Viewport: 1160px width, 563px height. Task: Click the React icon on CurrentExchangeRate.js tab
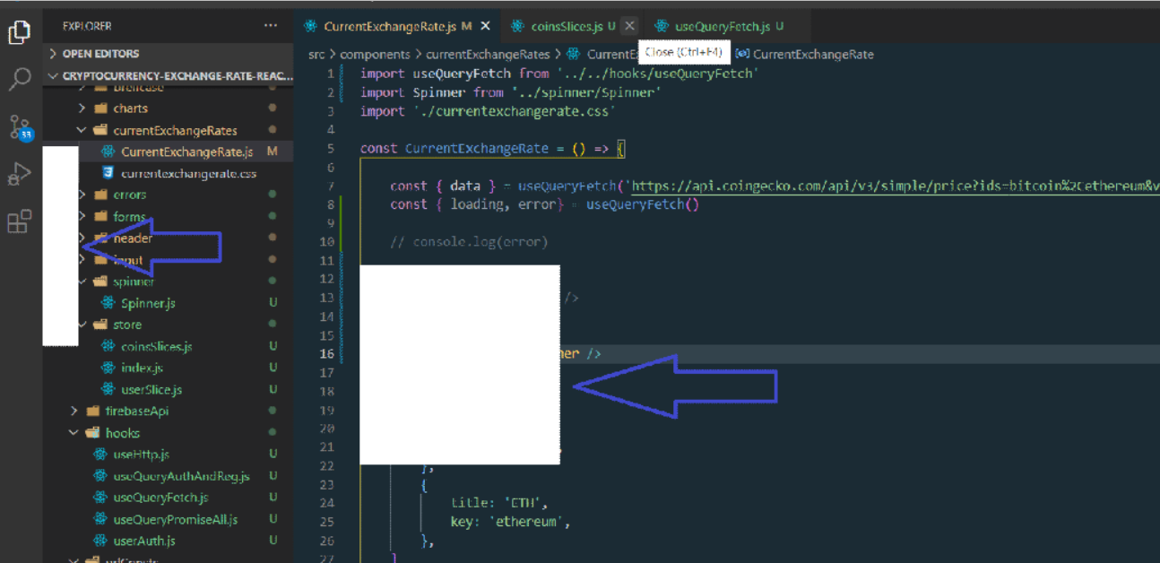309,26
